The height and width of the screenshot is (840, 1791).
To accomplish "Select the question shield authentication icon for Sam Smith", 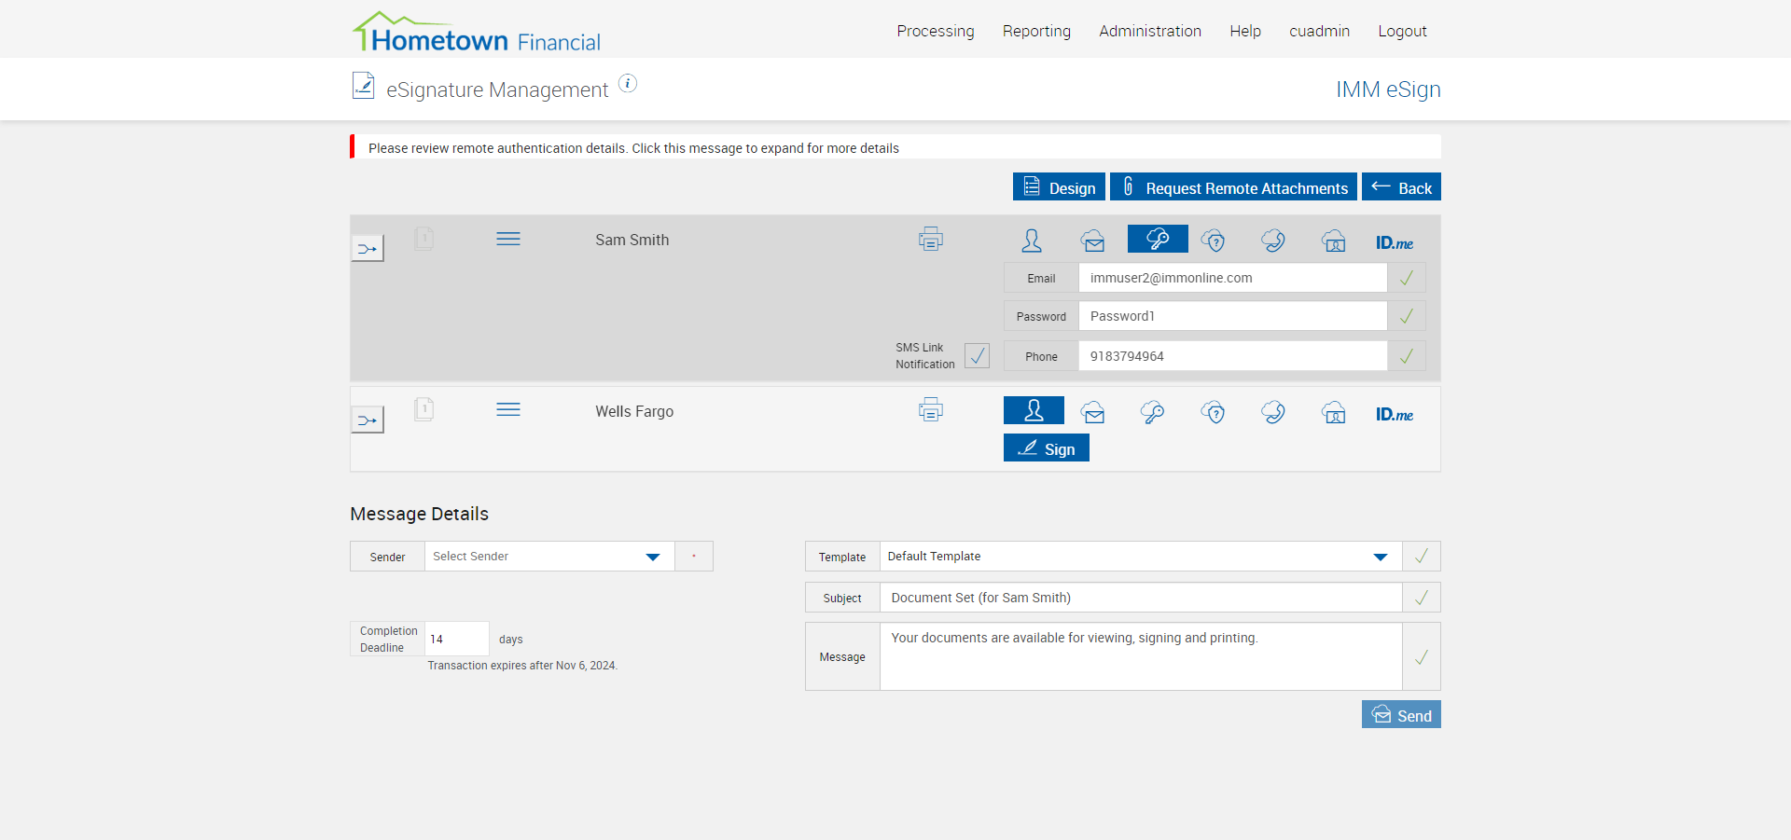I will tap(1213, 241).
